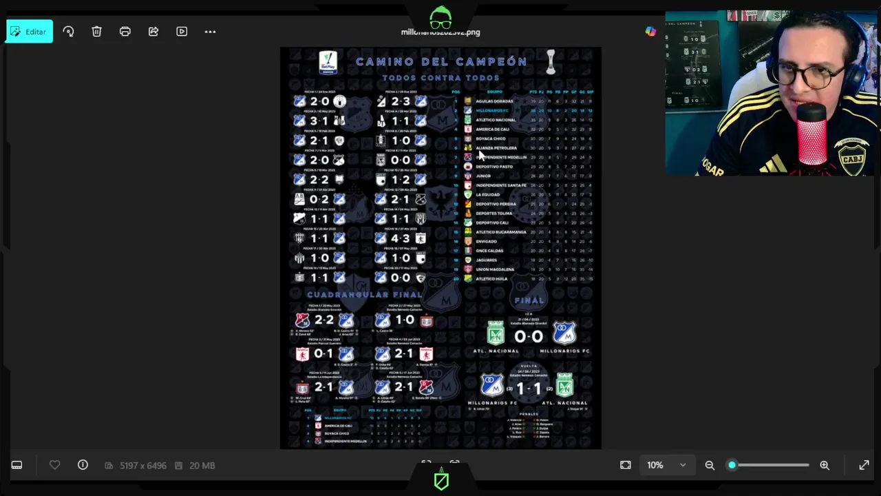Viewport: 881px width, 496px height.
Task: Open the 10% zoom level dropdown
Action: pyautogui.click(x=666, y=466)
